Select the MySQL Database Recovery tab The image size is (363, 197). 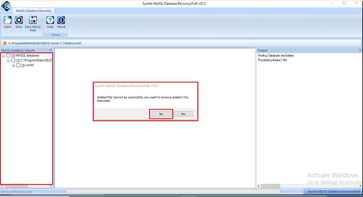tap(33, 11)
